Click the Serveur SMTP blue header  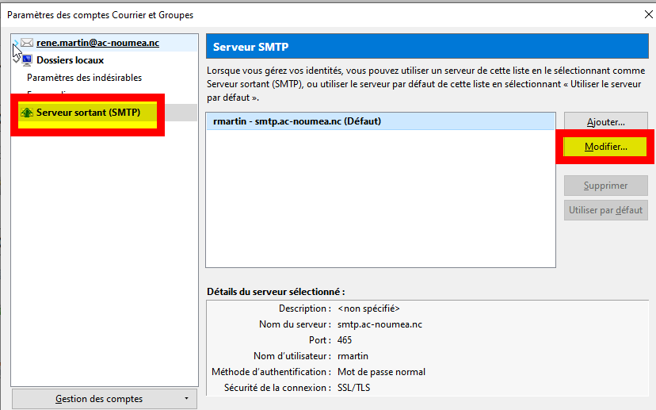click(427, 47)
